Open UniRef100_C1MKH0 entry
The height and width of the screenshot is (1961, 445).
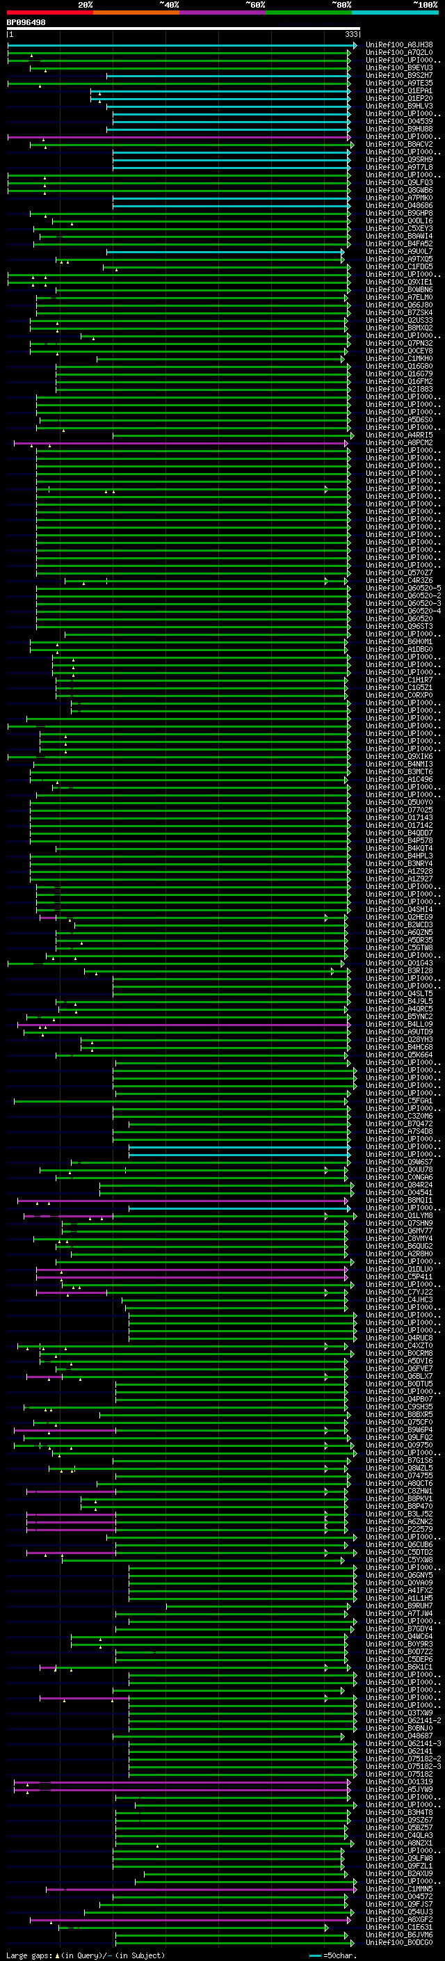click(399, 358)
